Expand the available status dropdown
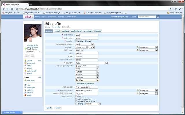The width and height of the screenshot is (185, 115). (x=40, y=52)
